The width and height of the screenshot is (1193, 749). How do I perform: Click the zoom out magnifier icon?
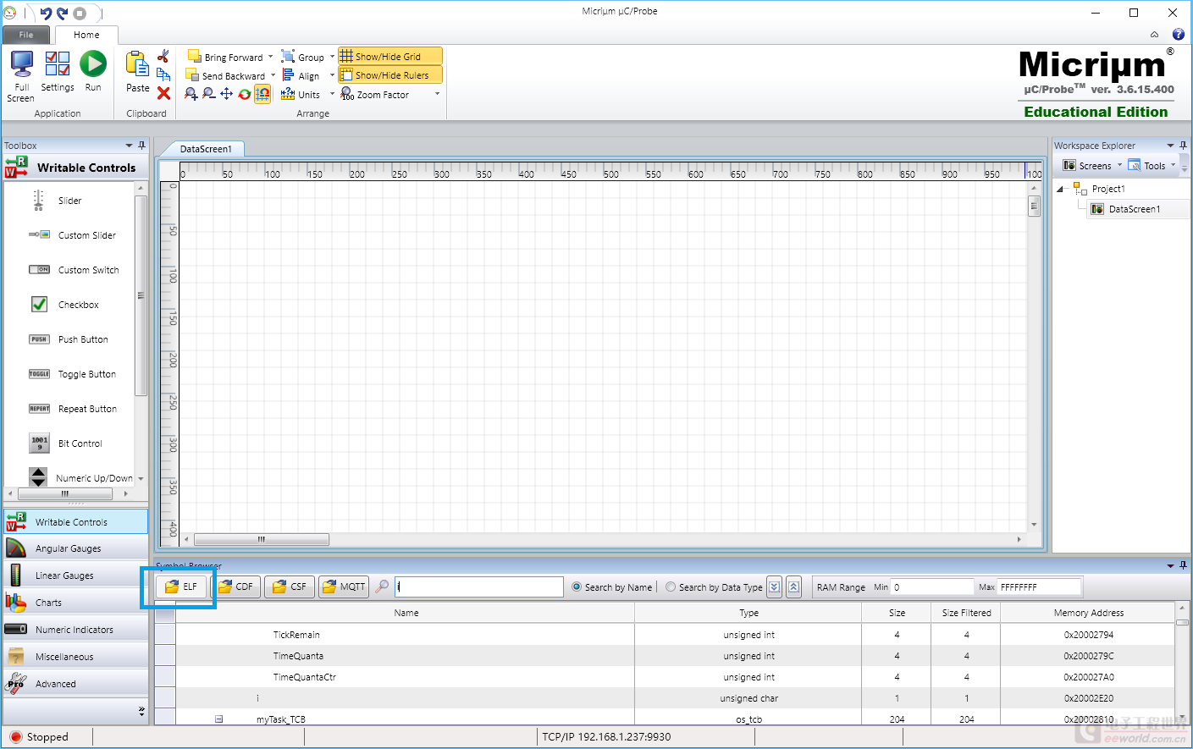[x=208, y=94]
